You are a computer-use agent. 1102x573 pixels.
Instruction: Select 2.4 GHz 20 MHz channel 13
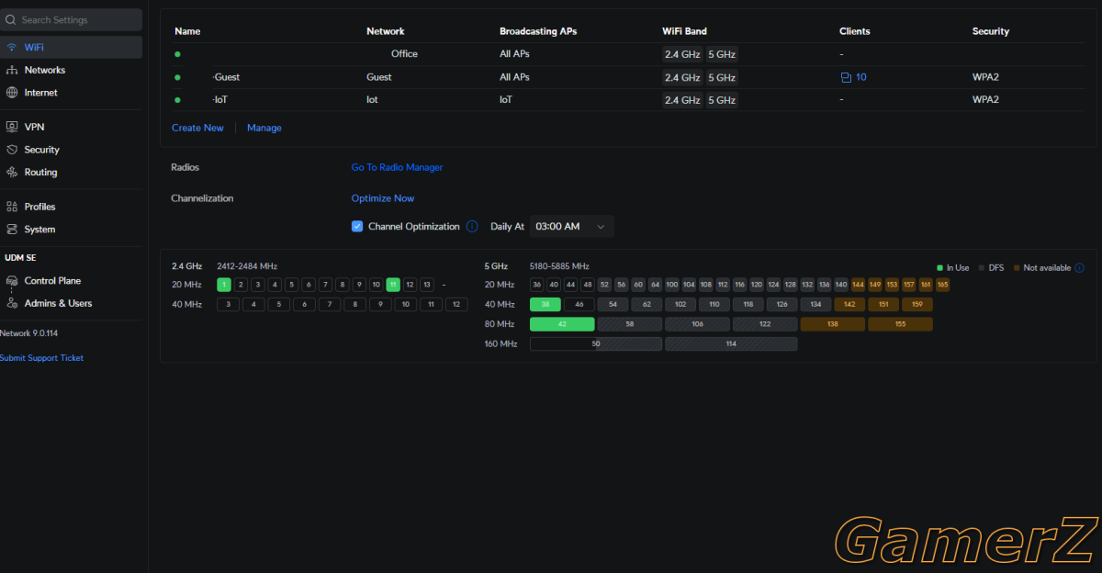click(427, 285)
